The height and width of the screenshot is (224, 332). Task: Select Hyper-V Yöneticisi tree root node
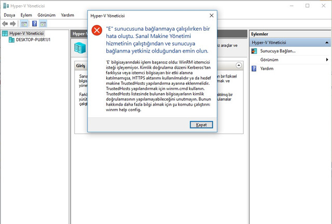pyautogui.click(x=26, y=33)
